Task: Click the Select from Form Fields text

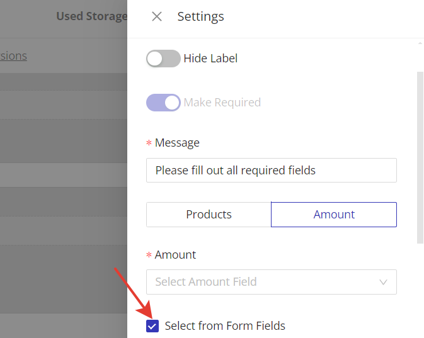Action: click(x=225, y=326)
